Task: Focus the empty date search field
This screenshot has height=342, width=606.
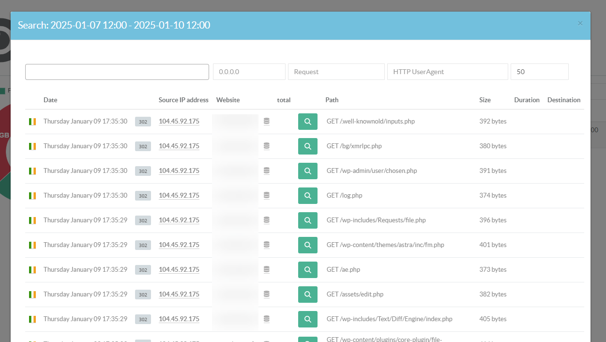Action: (x=117, y=72)
